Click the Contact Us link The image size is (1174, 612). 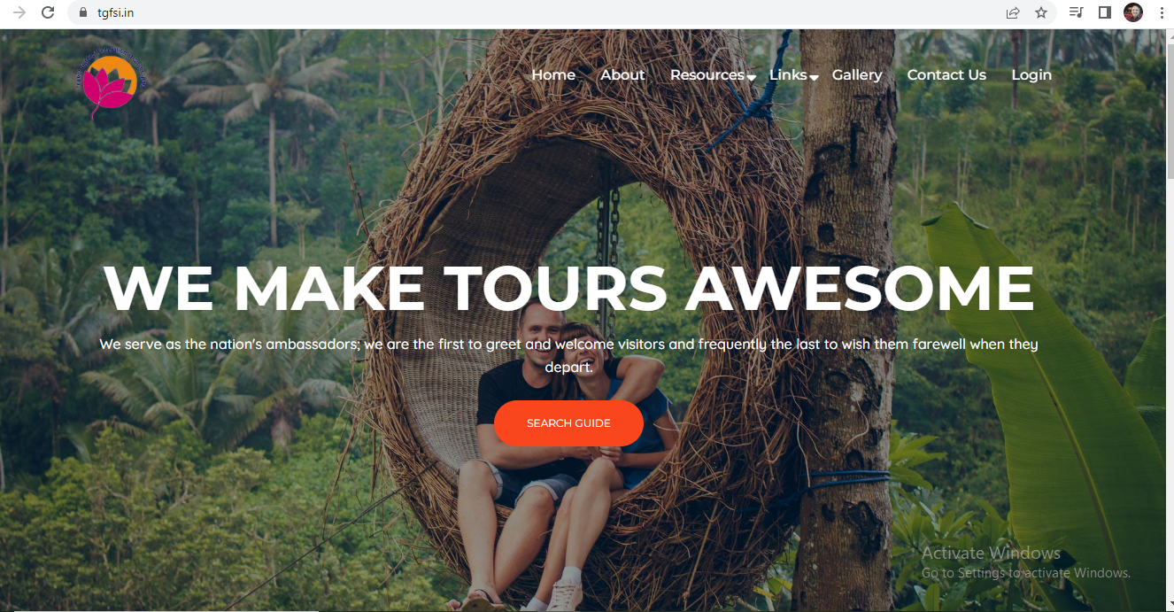coord(946,74)
